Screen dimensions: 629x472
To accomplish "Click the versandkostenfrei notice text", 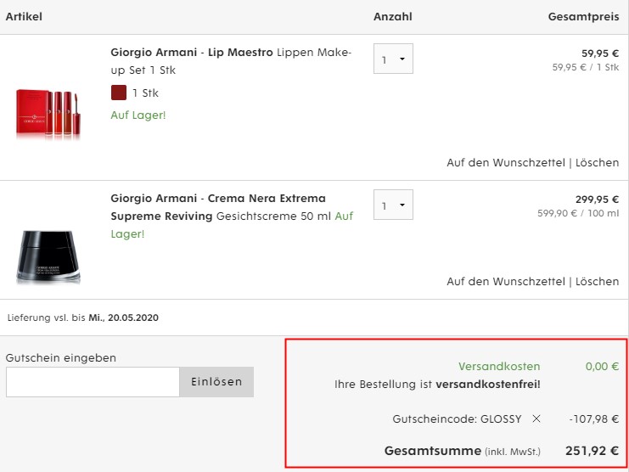I will pos(437,385).
